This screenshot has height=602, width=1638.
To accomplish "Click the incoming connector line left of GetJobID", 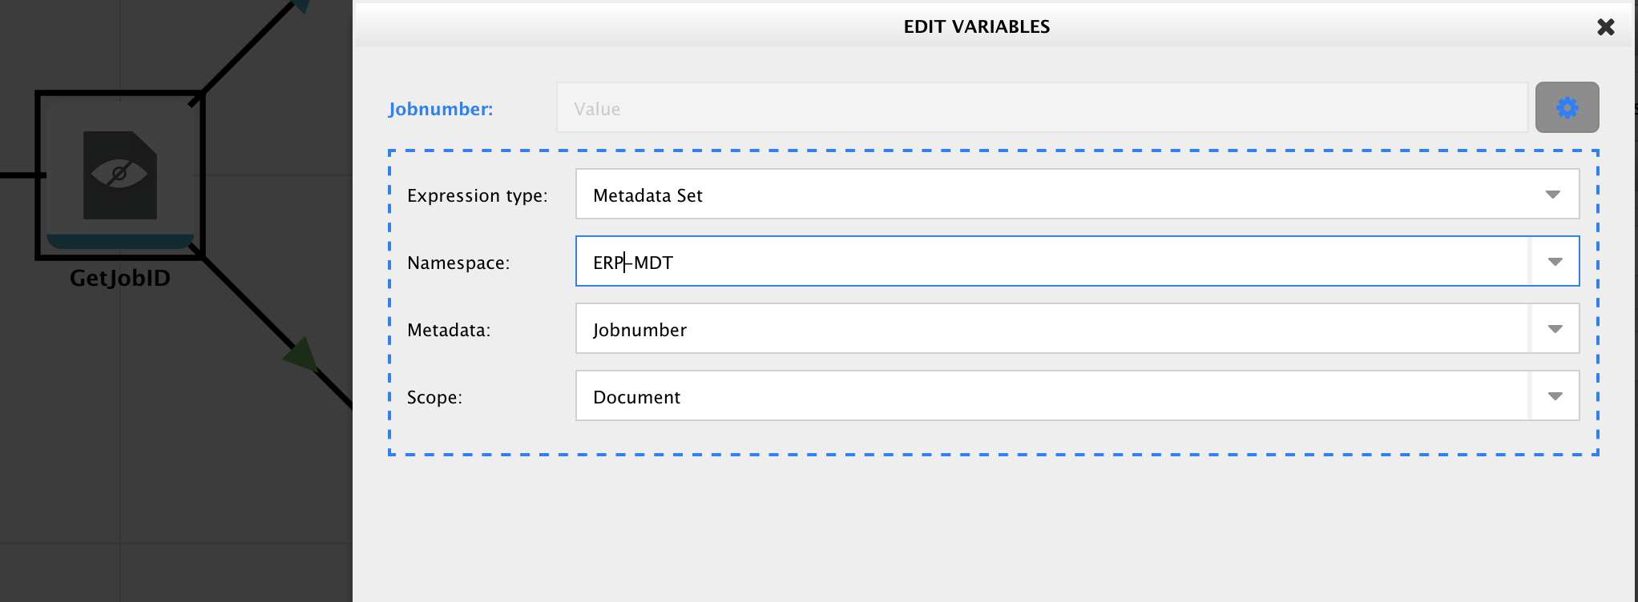I will pos(20,175).
